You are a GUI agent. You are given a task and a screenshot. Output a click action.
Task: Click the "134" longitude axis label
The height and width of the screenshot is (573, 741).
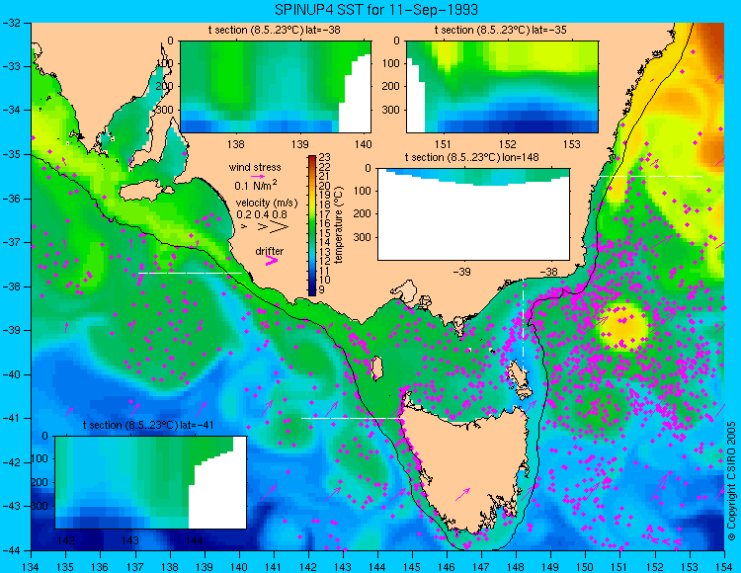31,567
